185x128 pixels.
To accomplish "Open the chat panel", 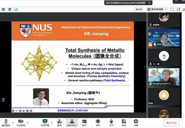I will coord(84,123).
